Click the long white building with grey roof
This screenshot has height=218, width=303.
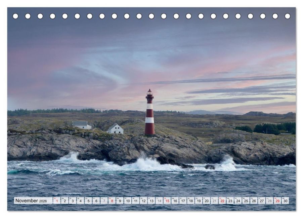pos(82,125)
